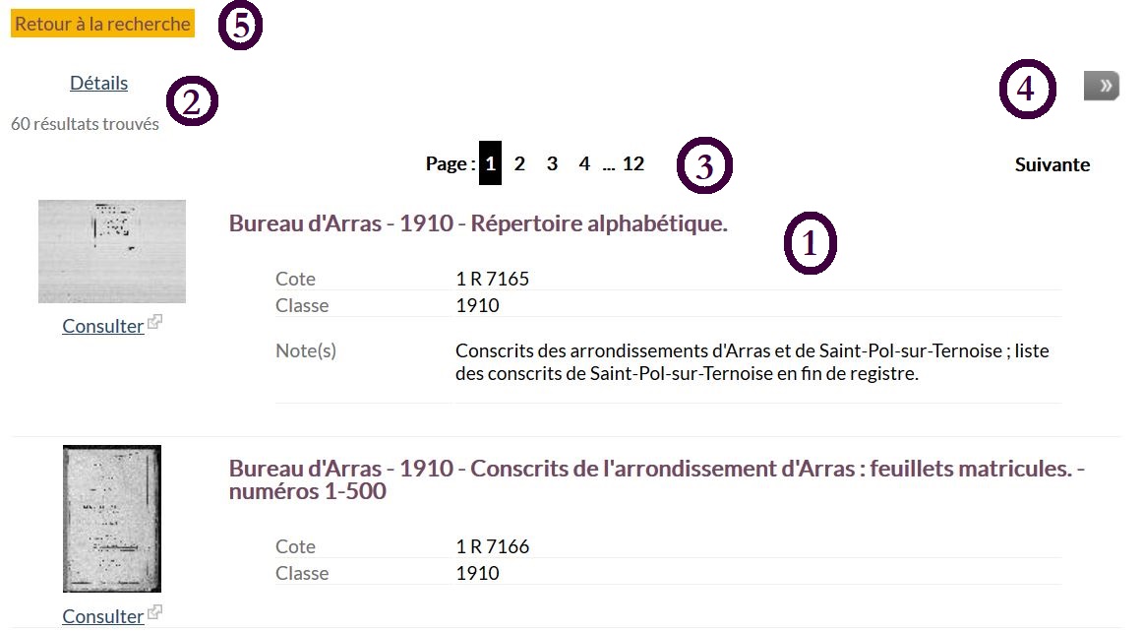
Task: Click the numbered circle 4 marker
Action: (x=1026, y=90)
